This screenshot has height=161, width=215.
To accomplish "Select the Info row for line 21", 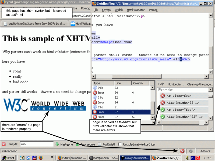I will pyautogui.click(x=121, y=107).
